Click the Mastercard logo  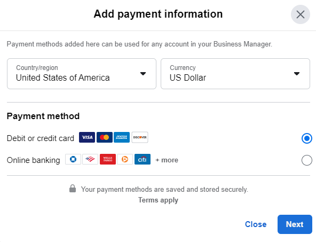[x=105, y=137]
